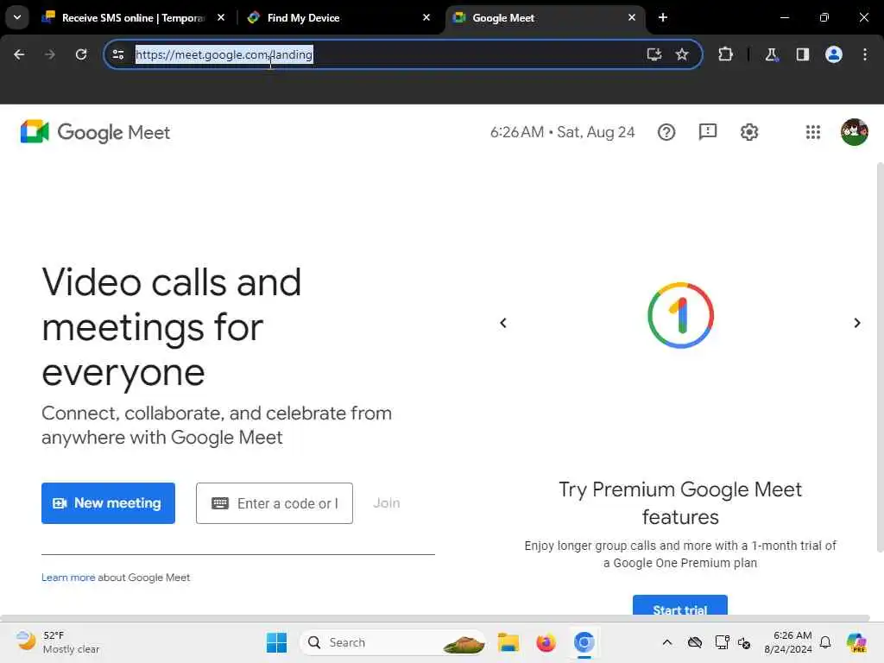The image size is (884, 663).
Task: Open the Chrome three-dot menu
Action: (865, 54)
